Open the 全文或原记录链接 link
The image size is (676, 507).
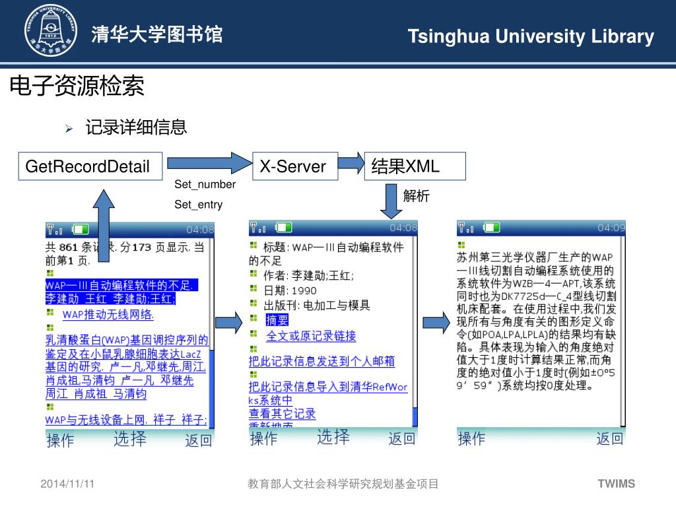(x=311, y=336)
